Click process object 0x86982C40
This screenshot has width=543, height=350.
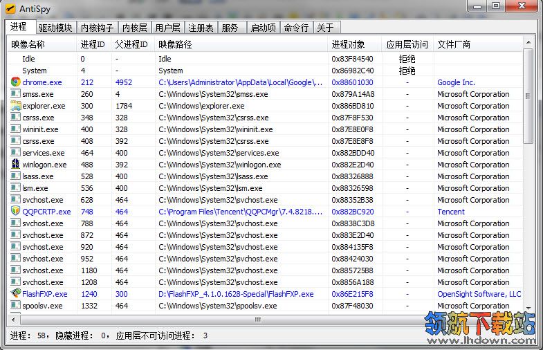353,71
